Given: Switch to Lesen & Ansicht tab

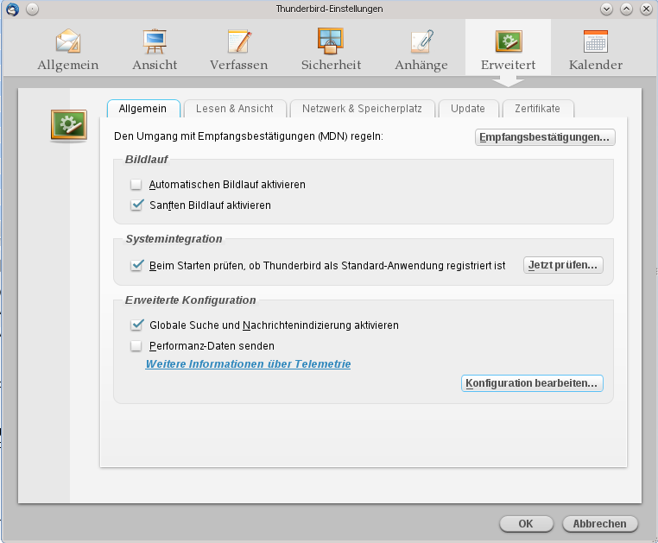Looking at the screenshot, I should point(235,109).
